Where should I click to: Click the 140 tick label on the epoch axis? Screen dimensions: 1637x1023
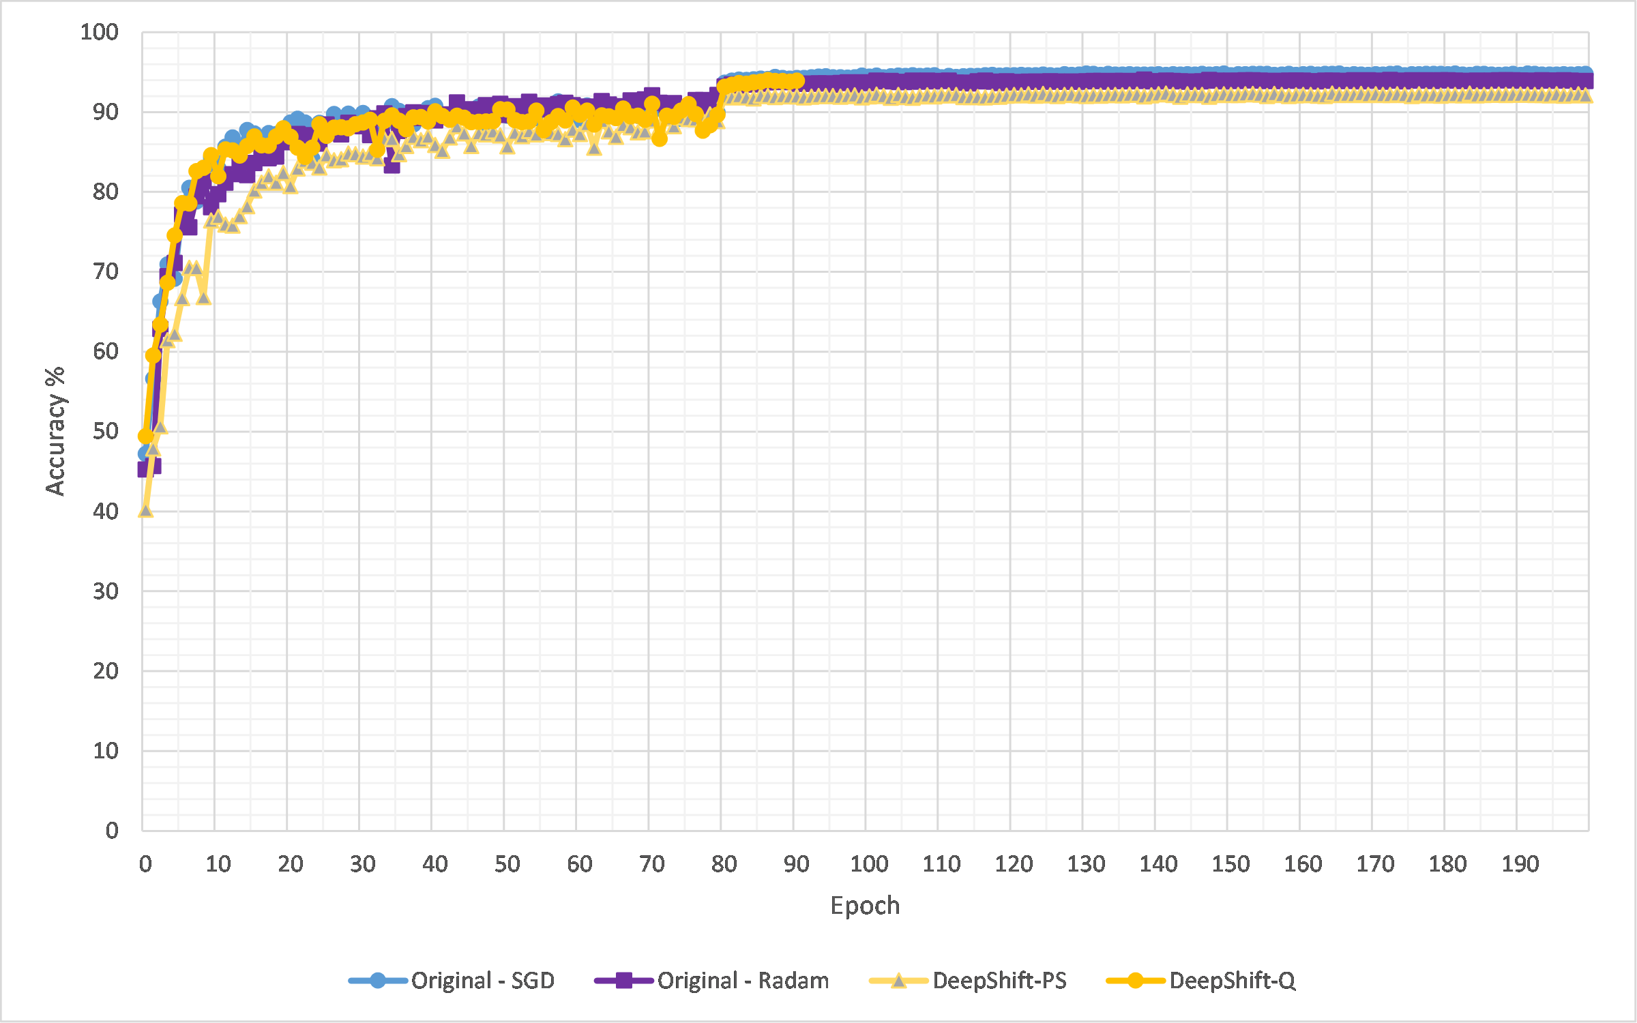click(1158, 864)
